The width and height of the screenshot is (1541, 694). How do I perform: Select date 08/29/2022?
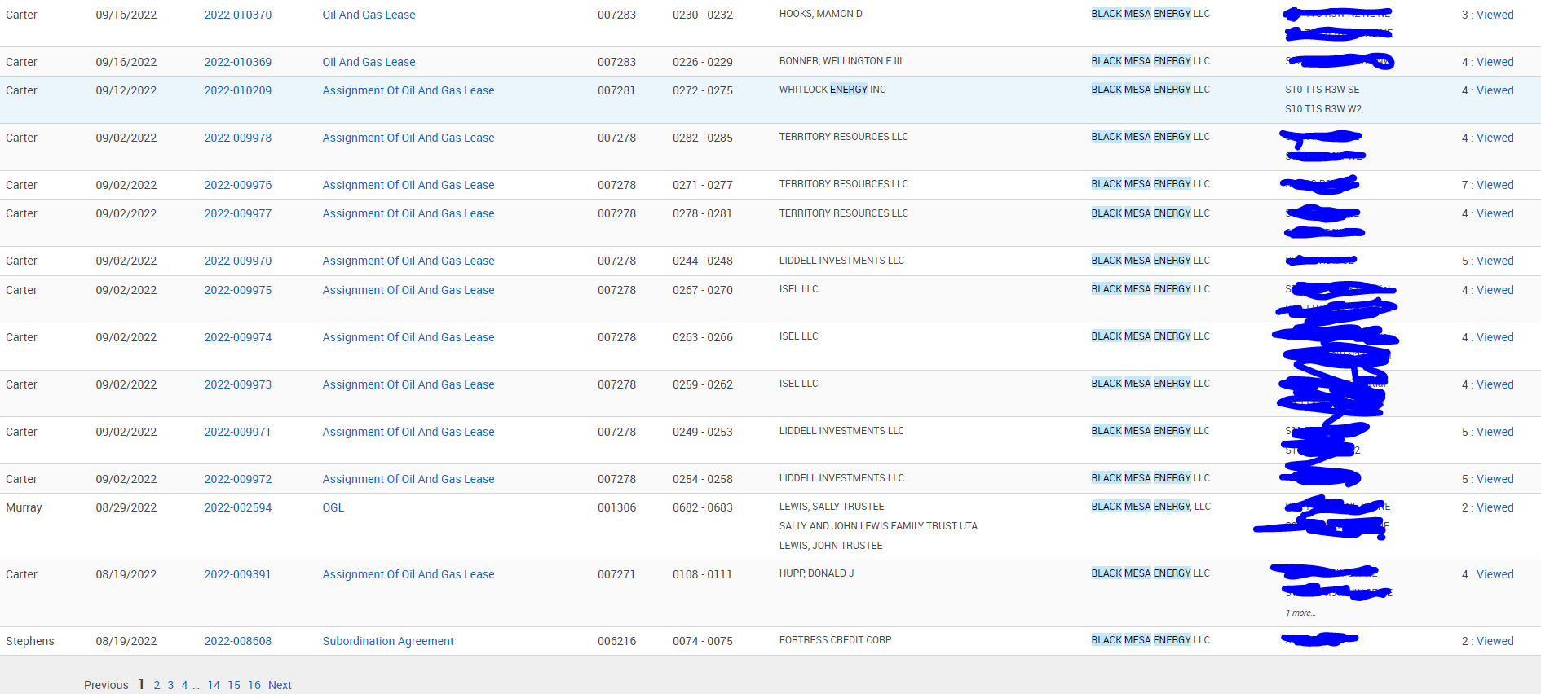(126, 507)
